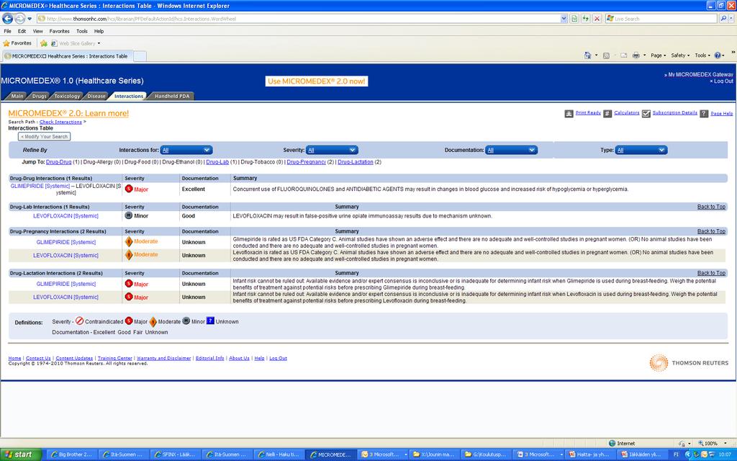Screen dimensions: 737x461
Task: Click the Live Search input field
Action: 662,18
